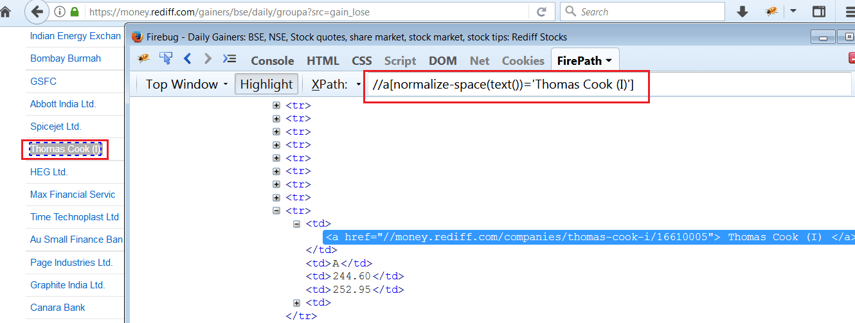Open the Script tab
Screen dimensions: 855x323
(x=400, y=60)
